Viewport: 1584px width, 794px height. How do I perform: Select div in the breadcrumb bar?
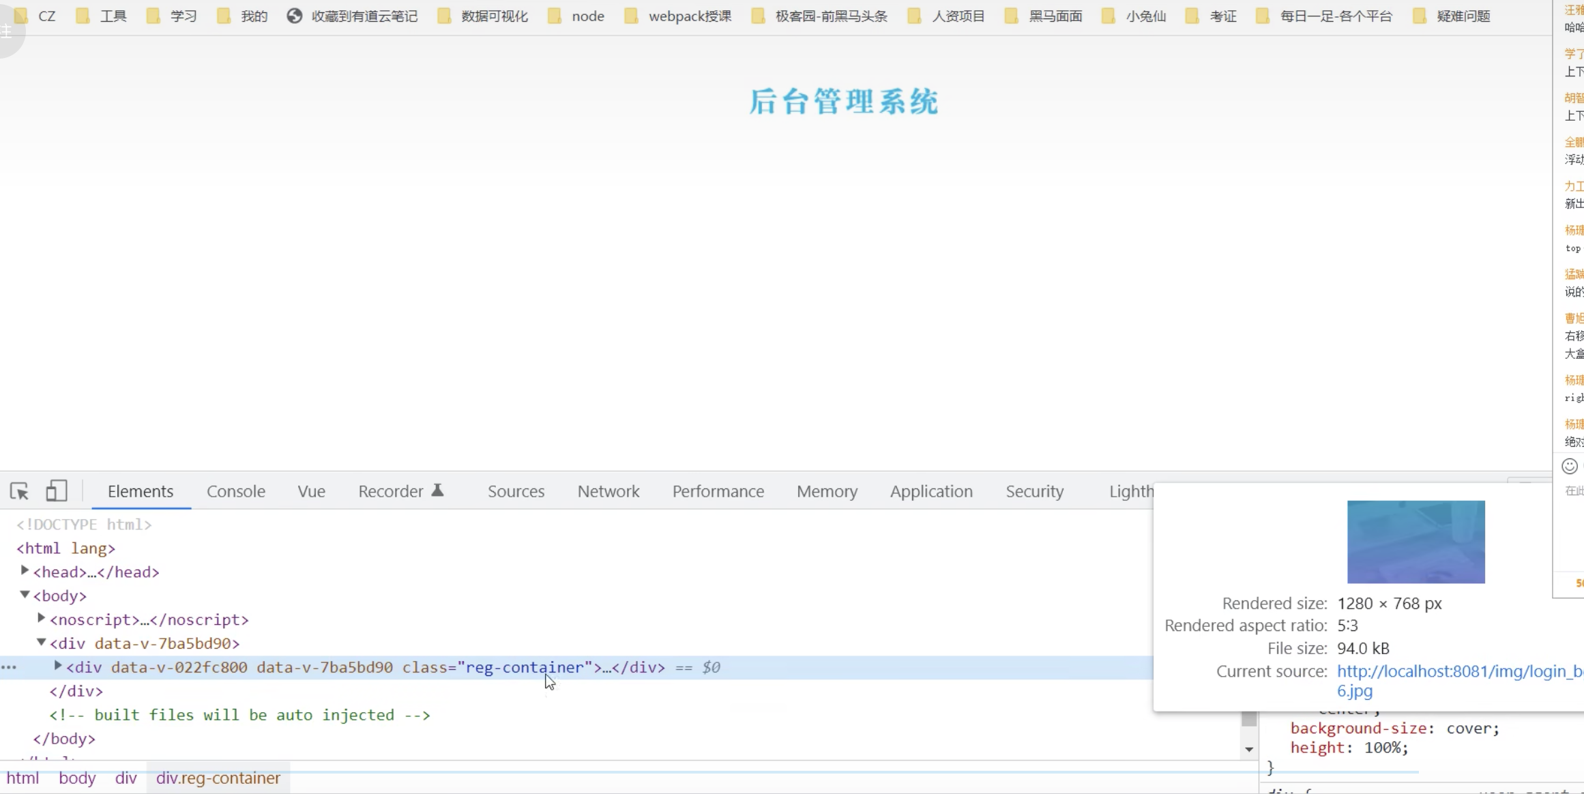[x=126, y=778]
